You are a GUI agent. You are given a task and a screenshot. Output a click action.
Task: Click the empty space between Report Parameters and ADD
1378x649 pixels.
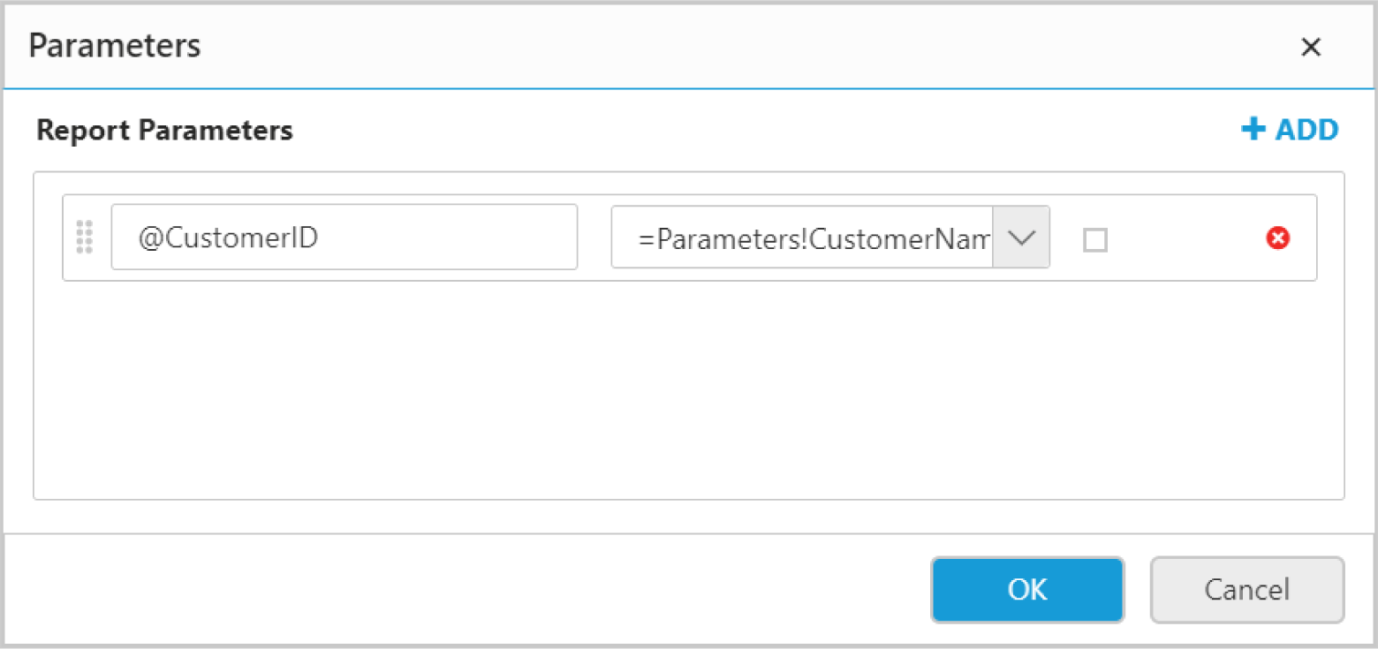point(760,131)
